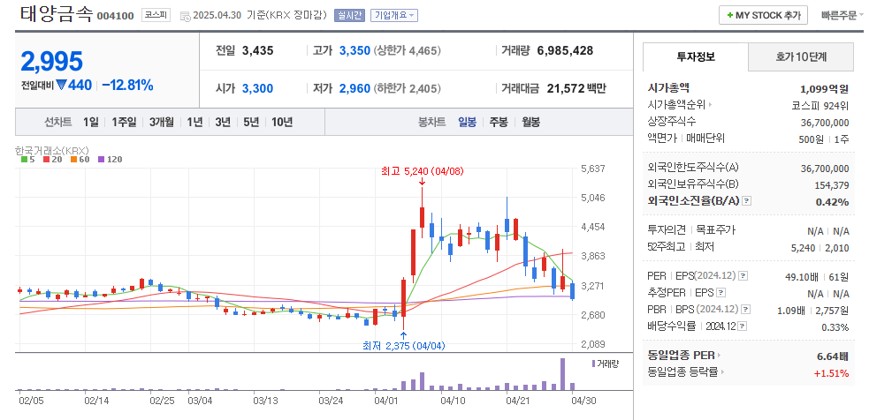Click the purple 120-day moving average swatch

(x=101, y=160)
